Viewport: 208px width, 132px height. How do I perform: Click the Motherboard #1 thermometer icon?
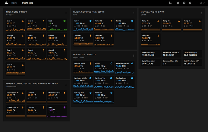23,93
